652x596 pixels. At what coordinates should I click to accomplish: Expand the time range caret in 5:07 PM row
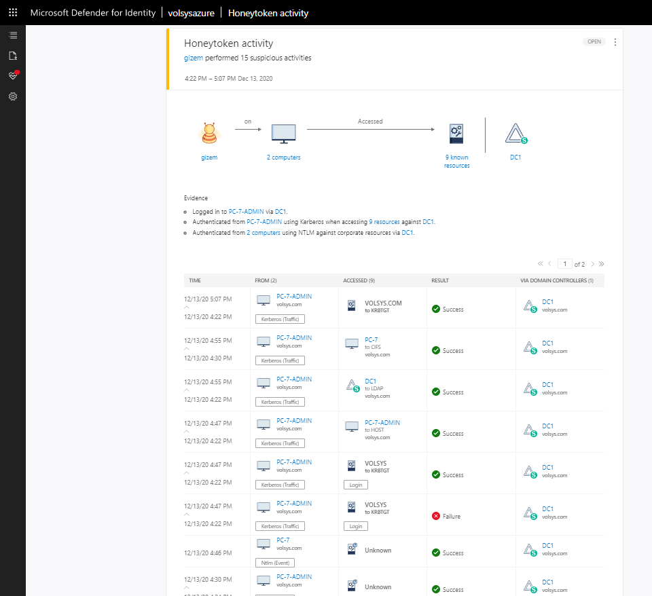[x=187, y=308]
